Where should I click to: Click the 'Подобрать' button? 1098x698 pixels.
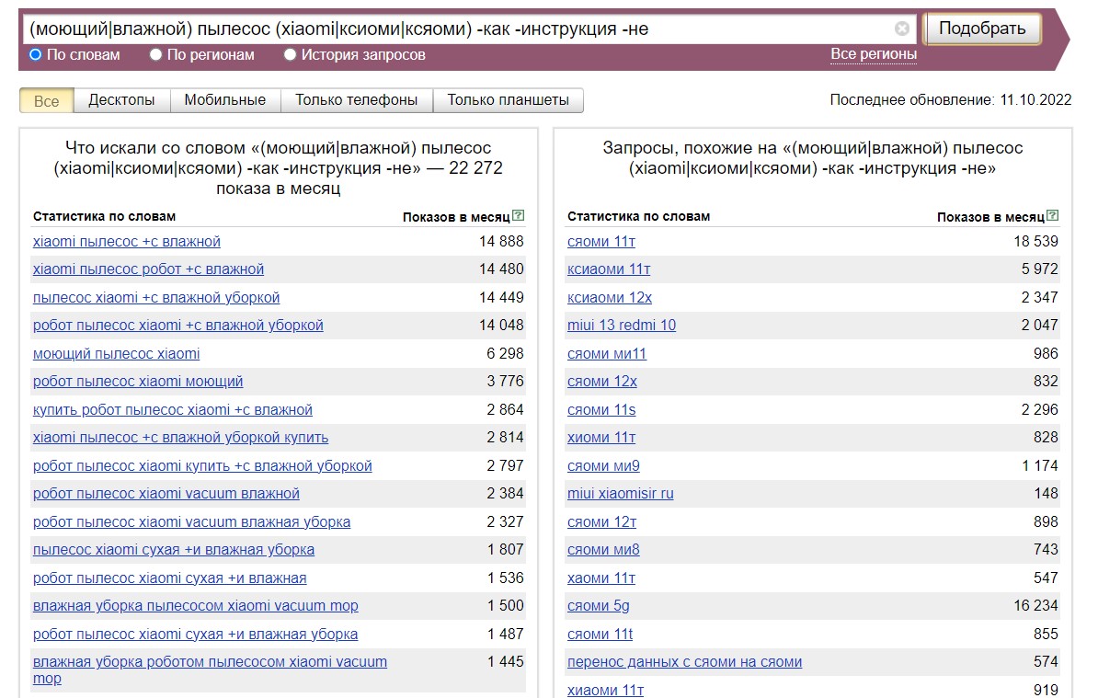coord(982,29)
